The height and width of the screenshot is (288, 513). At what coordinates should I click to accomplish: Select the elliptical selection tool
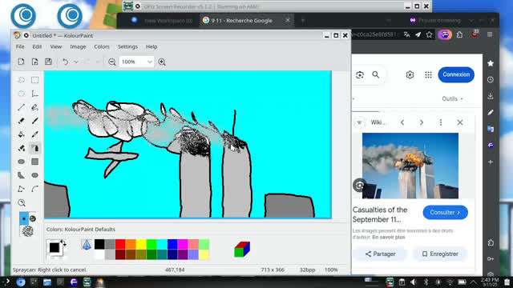(22, 94)
